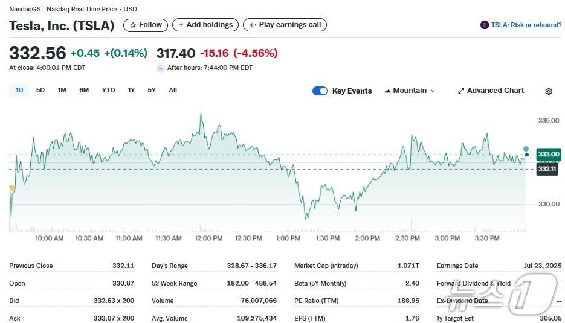Open chart settings gear icon
Image resolution: width=565 pixels, height=323 pixels.
point(549,91)
